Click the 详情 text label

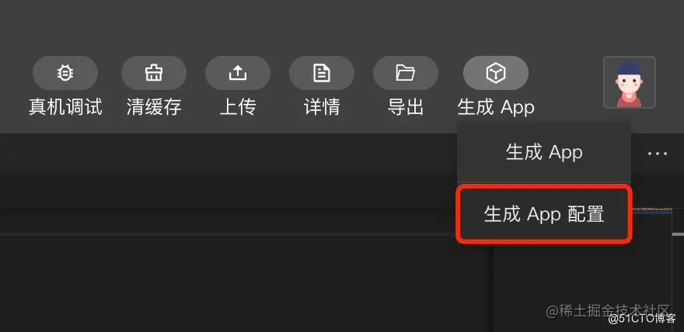click(322, 107)
